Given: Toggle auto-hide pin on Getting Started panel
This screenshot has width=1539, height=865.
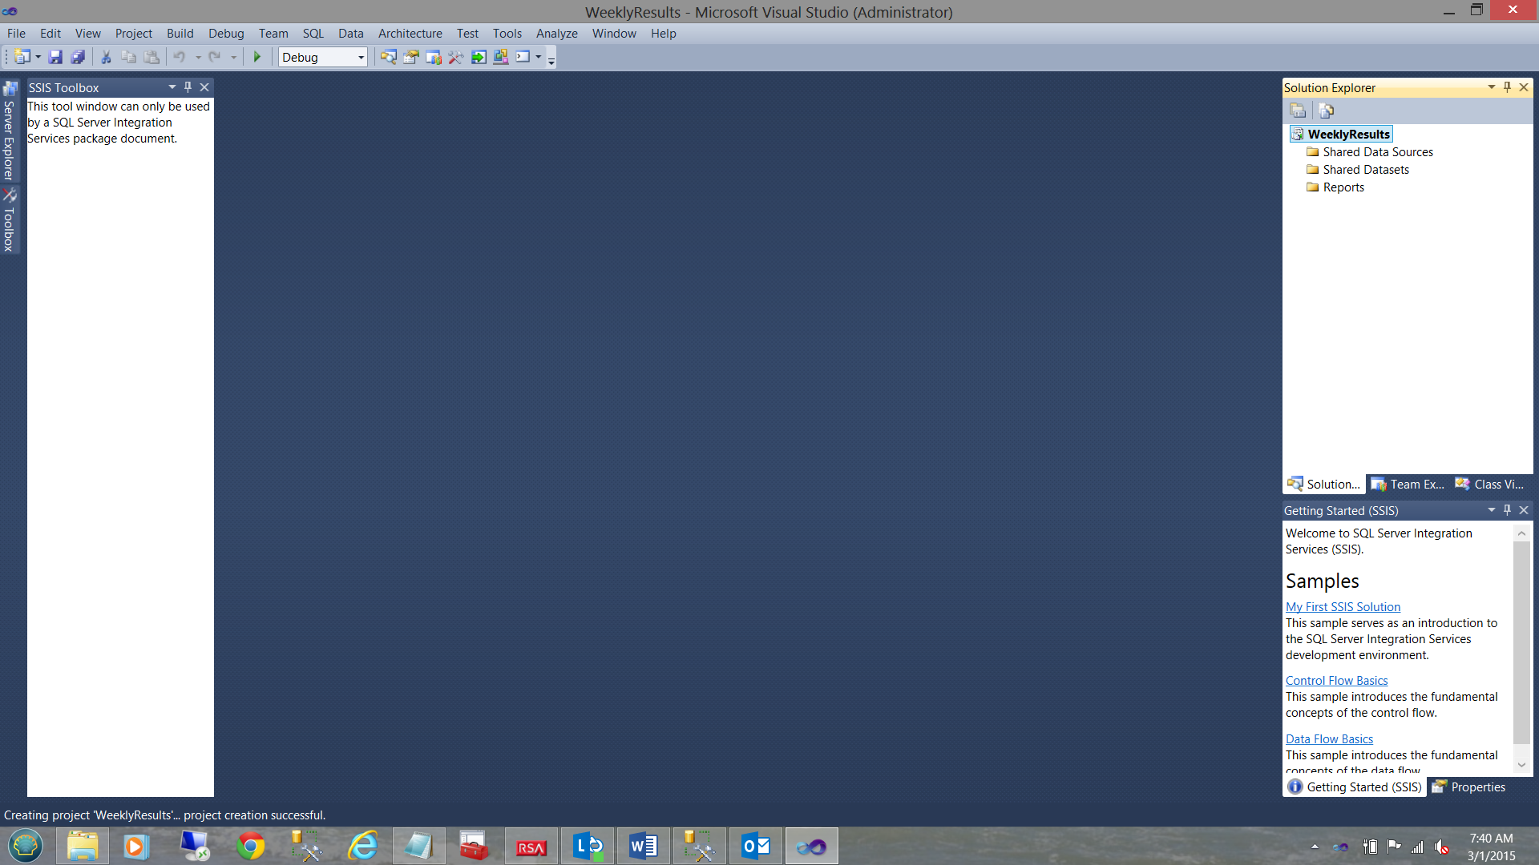Looking at the screenshot, I should pos(1507,509).
